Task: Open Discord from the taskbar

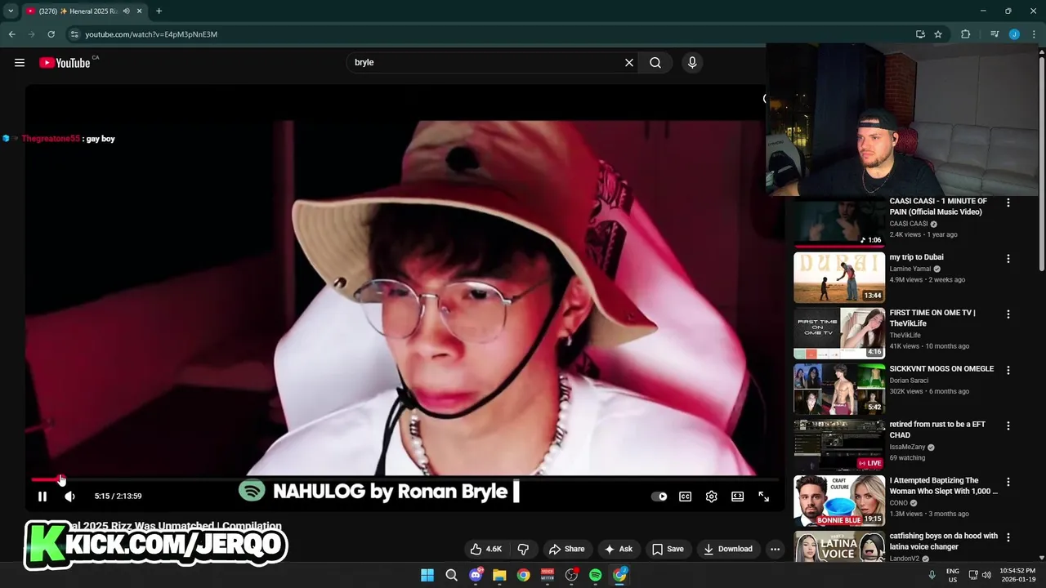Action: pos(476,575)
